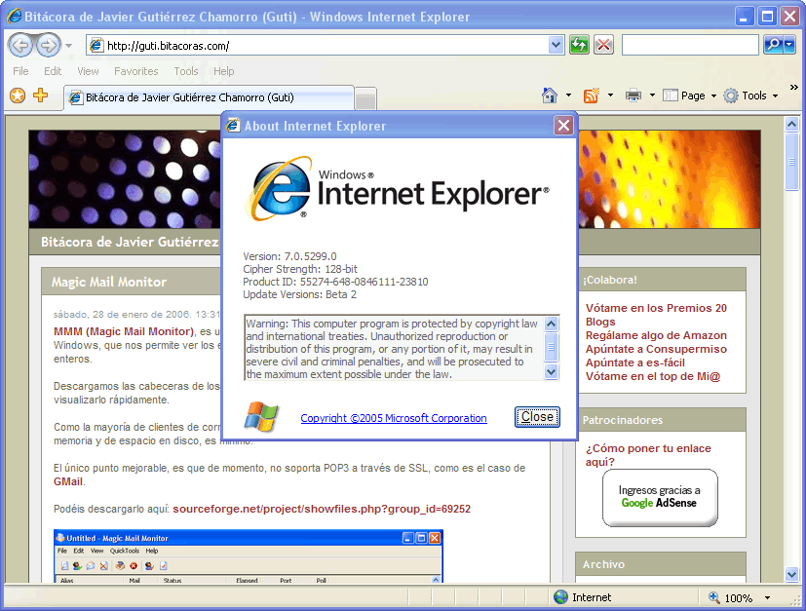
Task: Click the page's vertical scrollbar down arrow
Action: (791, 574)
